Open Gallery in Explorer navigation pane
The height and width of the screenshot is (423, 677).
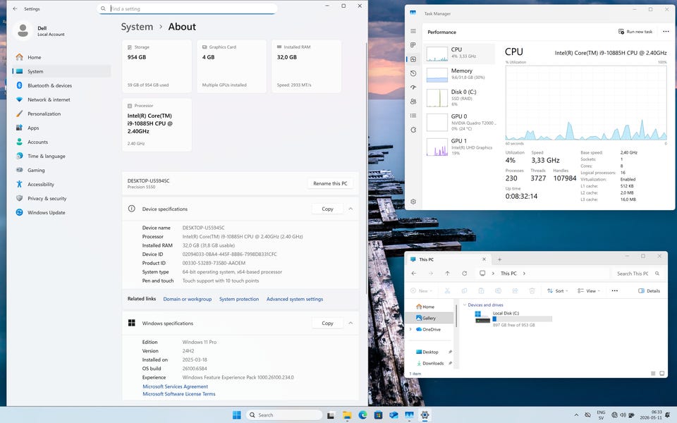point(430,318)
